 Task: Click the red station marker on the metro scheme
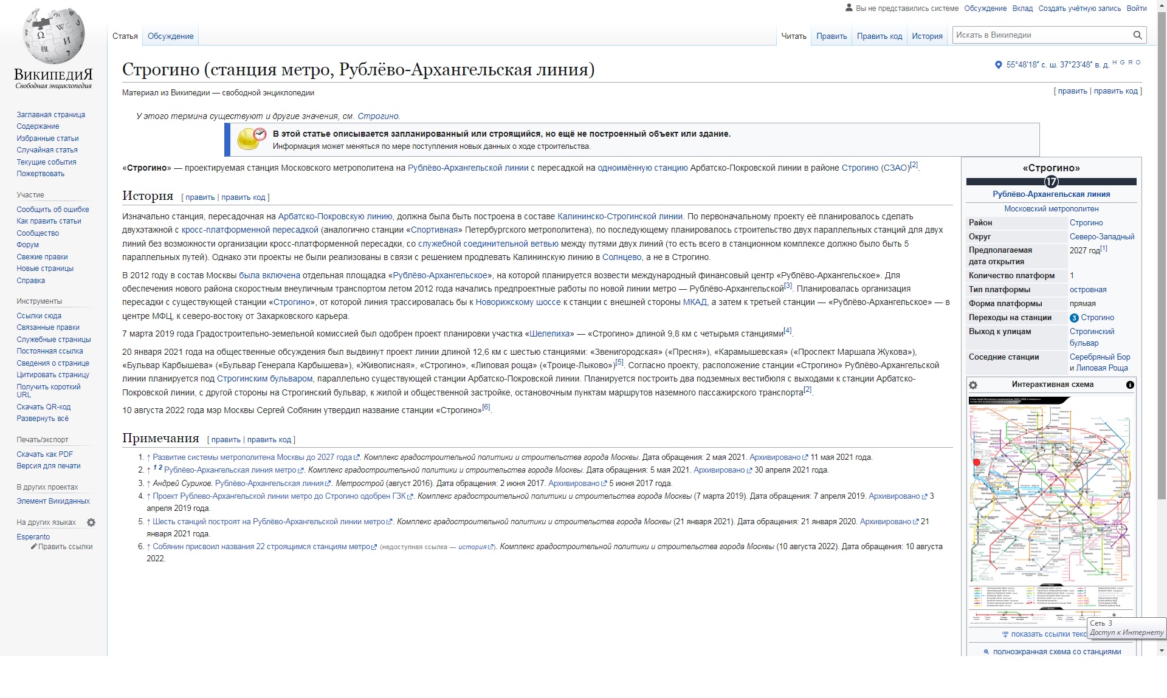[x=977, y=462]
